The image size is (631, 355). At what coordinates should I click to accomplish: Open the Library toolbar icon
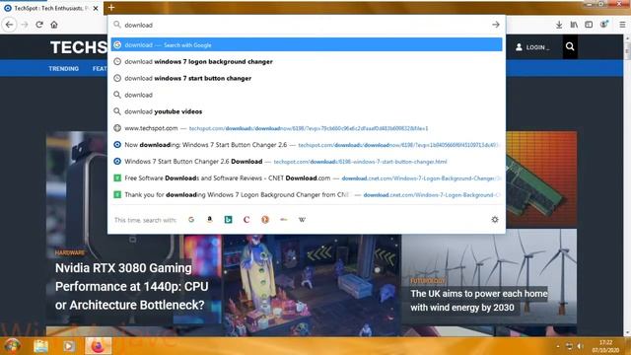(574, 25)
